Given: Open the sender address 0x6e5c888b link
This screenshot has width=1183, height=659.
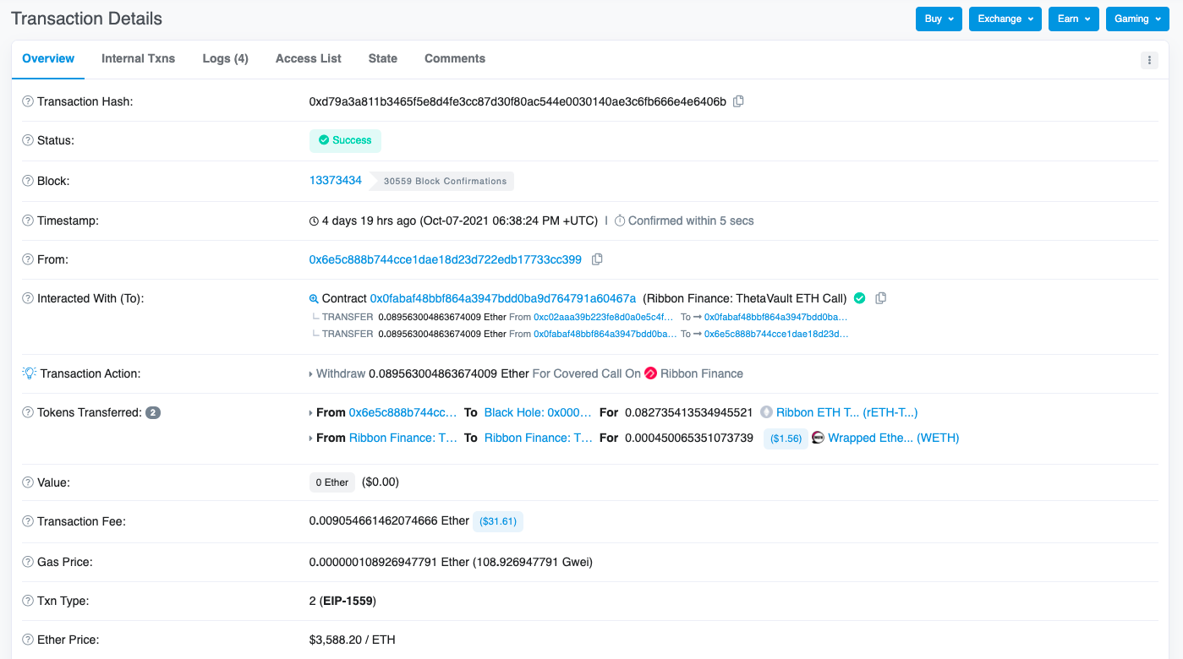Looking at the screenshot, I should 445,259.
